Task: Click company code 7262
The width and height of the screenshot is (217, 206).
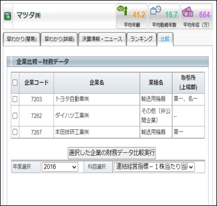Action: pos(37,116)
